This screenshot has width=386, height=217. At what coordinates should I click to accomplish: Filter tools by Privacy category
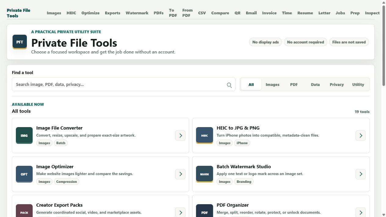pos(337,84)
